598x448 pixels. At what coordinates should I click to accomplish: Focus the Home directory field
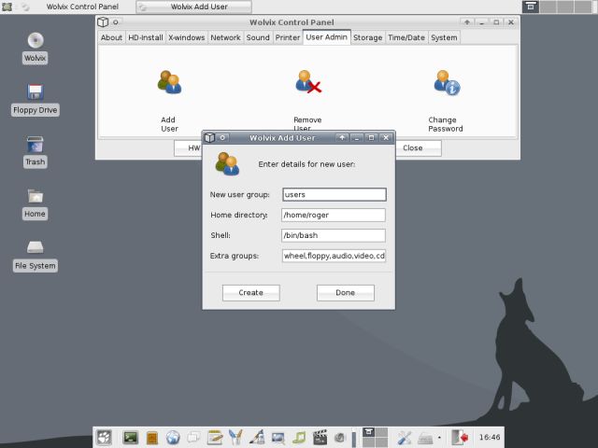[x=334, y=215]
